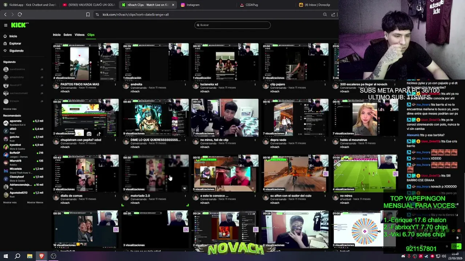Open followed channel sandraskins

pyautogui.click(x=23, y=69)
